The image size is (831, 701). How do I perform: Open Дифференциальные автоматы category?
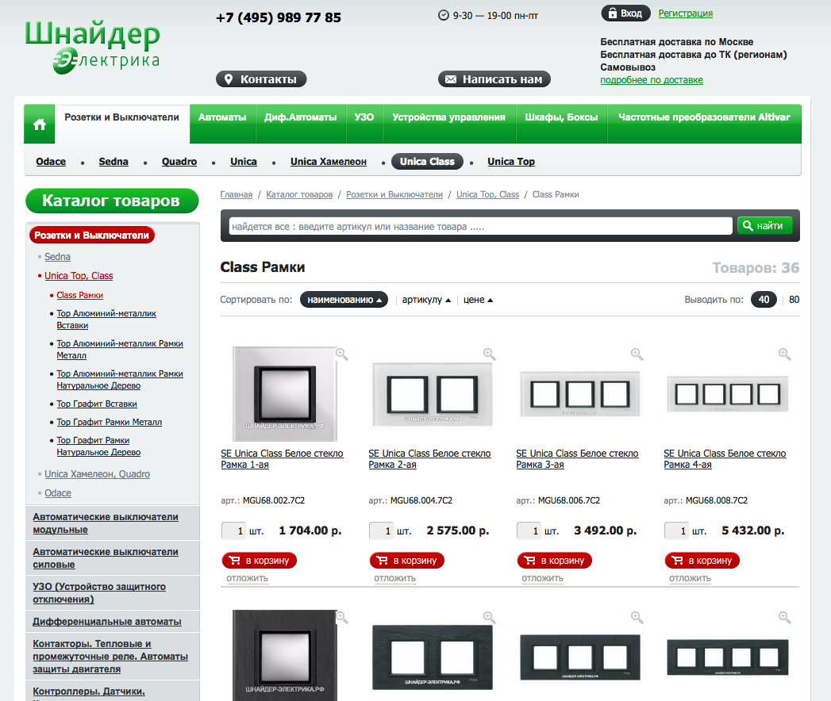tap(107, 622)
